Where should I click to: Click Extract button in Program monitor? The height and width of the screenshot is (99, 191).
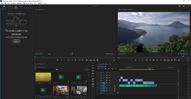168,60
